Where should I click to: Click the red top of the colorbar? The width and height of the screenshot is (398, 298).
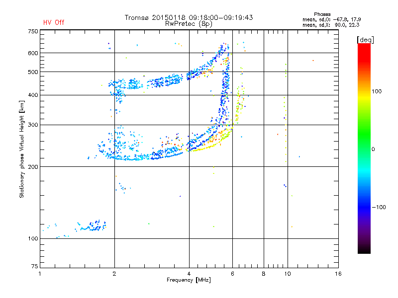click(x=364, y=51)
